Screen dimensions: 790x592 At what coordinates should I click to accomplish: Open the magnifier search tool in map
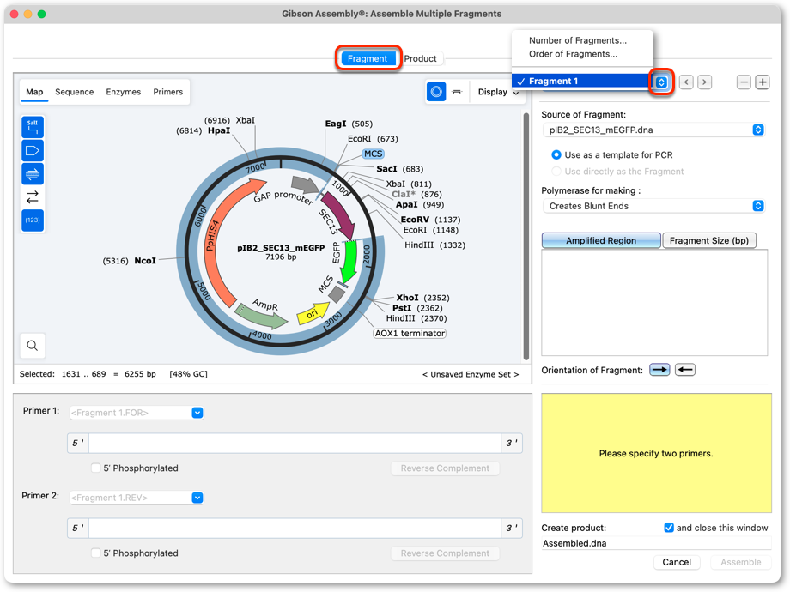33,345
